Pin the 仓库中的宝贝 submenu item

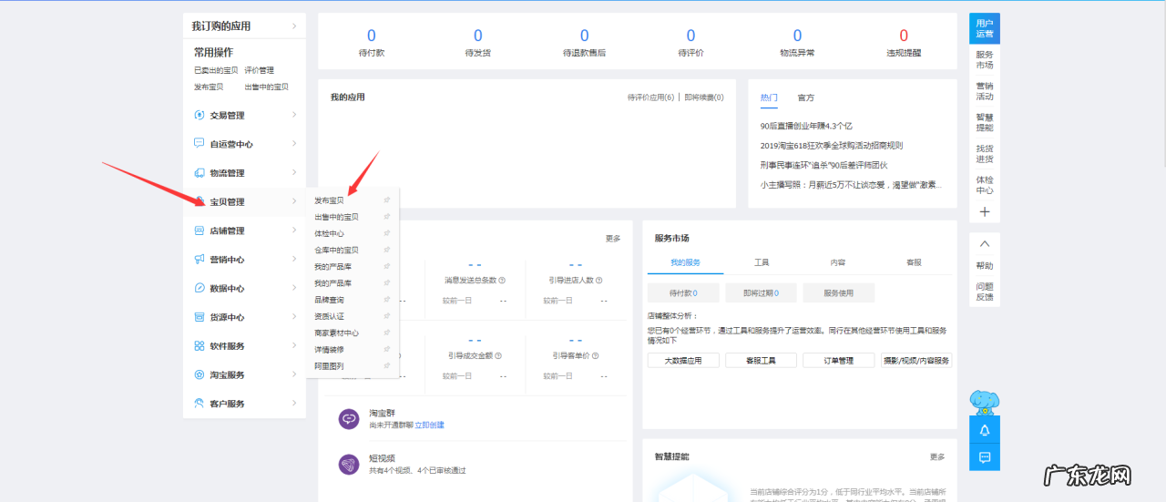coord(387,250)
